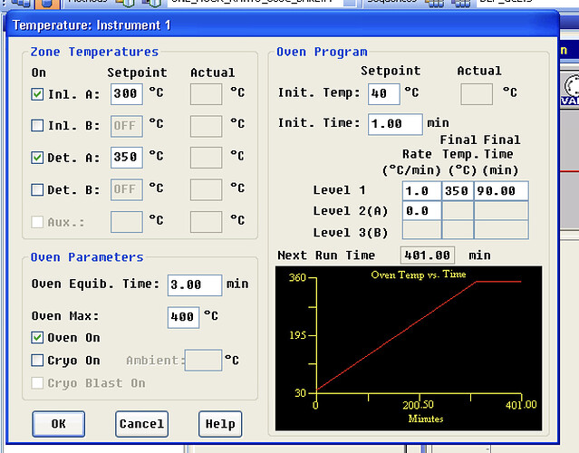The width and height of the screenshot is (579, 453).
Task: Click the Next Run Time value 401.00
Action: tap(428, 255)
